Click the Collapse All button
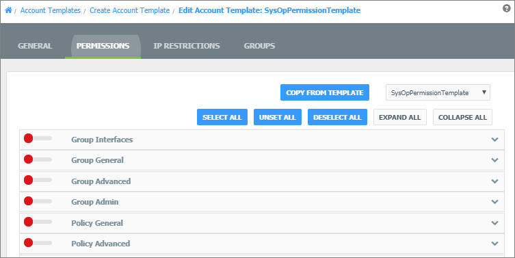Viewport: 515px width, 258px height. [462, 117]
